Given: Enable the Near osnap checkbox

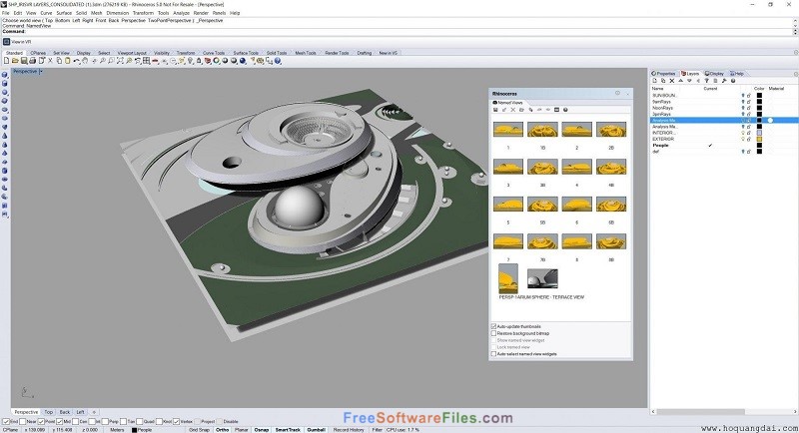Looking at the screenshot, I should click(x=22, y=421).
